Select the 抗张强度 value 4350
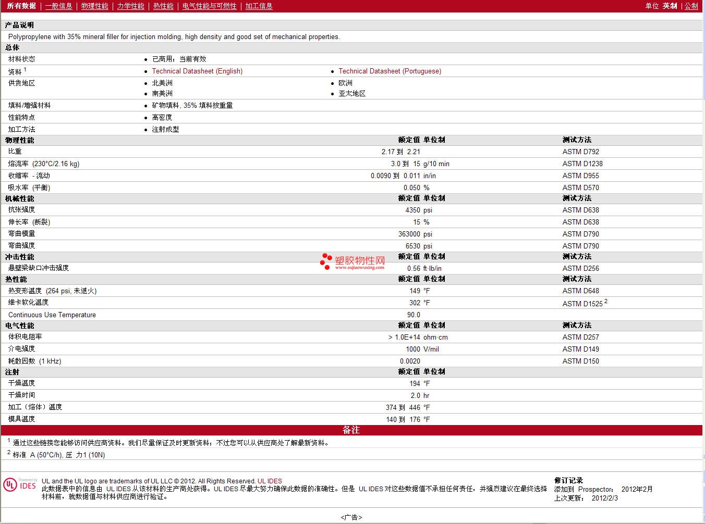The height and width of the screenshot is (524, 705). [412, 210]
